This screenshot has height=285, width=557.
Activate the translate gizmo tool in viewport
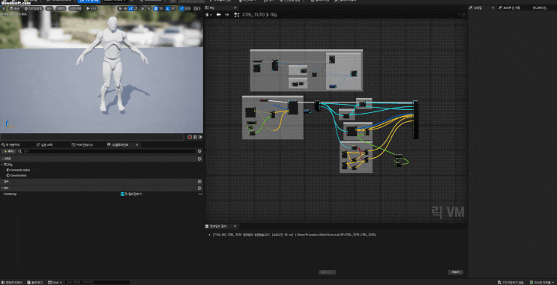pos(125,8)
